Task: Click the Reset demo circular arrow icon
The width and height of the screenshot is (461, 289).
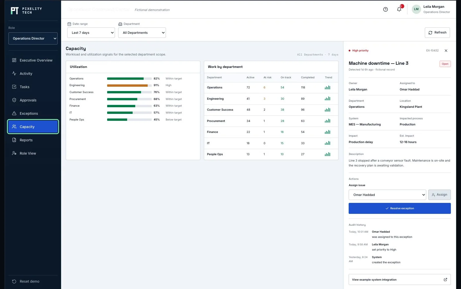Action: click(14, 281)
